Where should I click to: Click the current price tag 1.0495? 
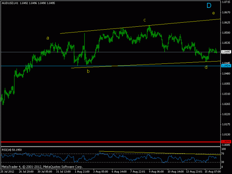[226, 52]
